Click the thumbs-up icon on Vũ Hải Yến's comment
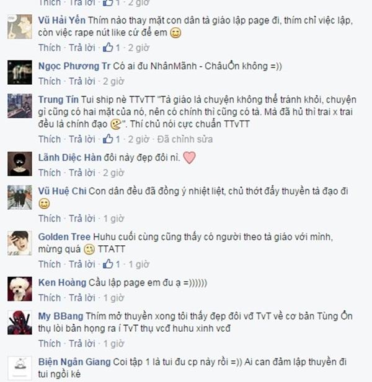The width and height of the screenshot is (372, 382). click(108, 48)
